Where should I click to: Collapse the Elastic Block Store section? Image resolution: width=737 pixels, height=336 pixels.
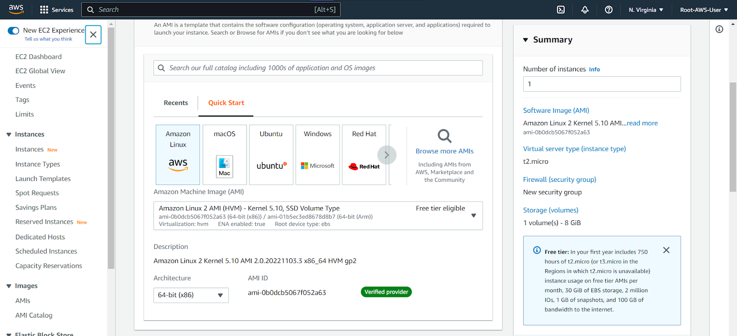click(9, 334)
